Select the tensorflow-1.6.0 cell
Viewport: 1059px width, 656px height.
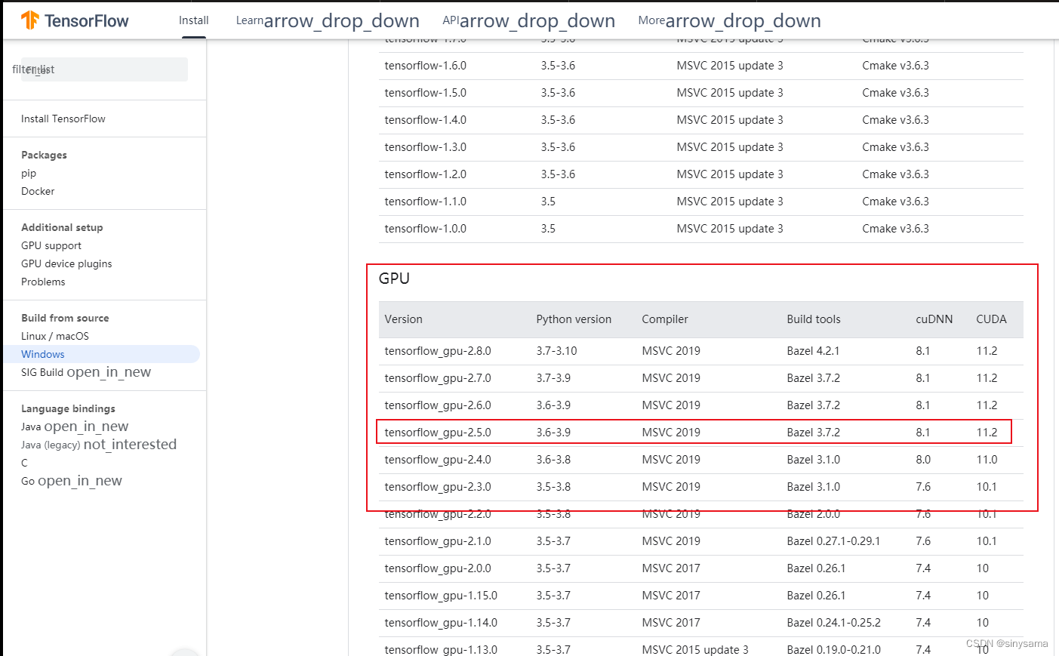coord(426,66)
